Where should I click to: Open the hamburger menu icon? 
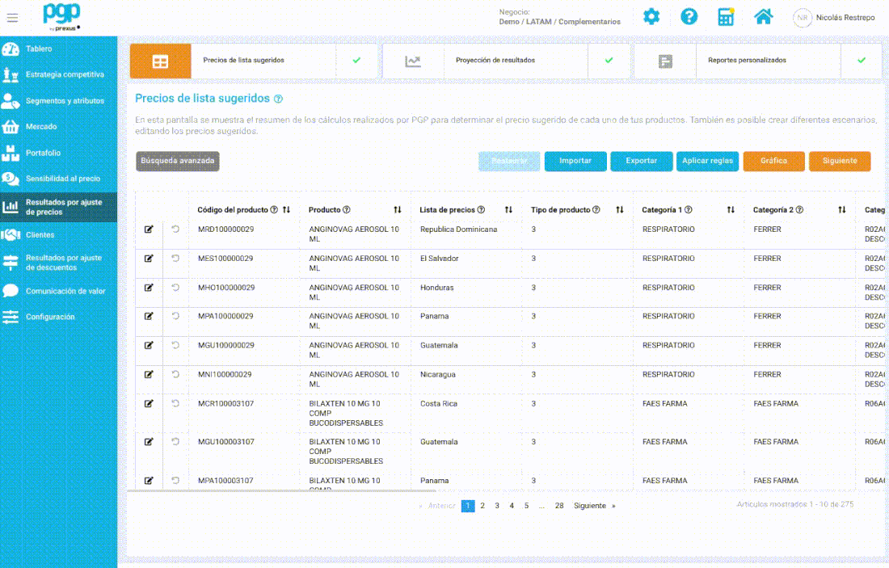point(12,18)
